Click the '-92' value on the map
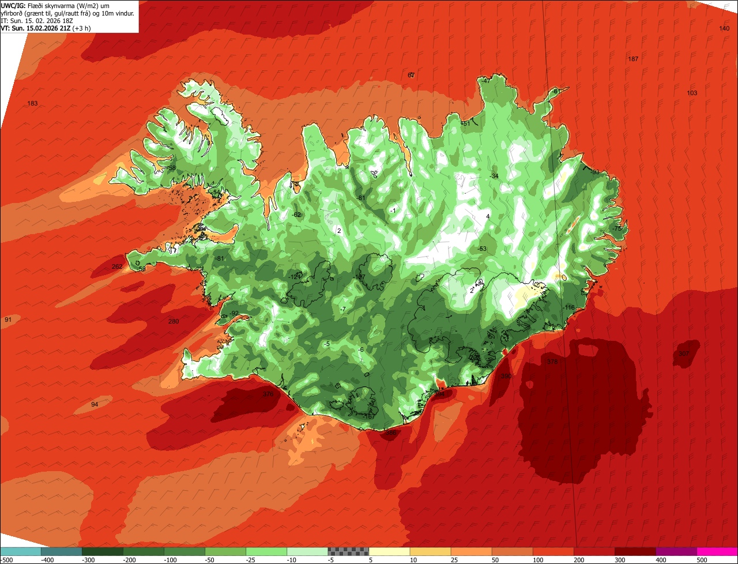The width and height of the screenshot is (738, 564). tap(234, 313)
